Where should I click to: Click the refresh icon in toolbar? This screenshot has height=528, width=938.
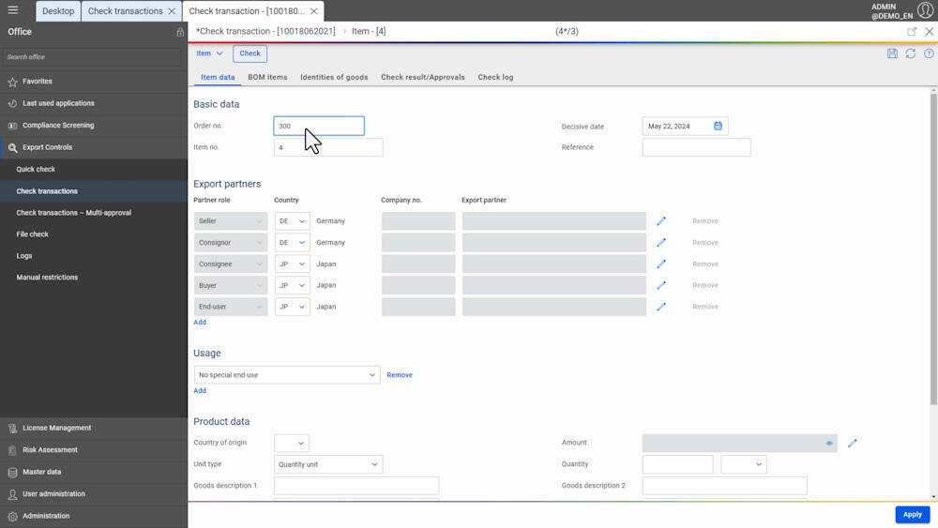[x=911, y=53]
